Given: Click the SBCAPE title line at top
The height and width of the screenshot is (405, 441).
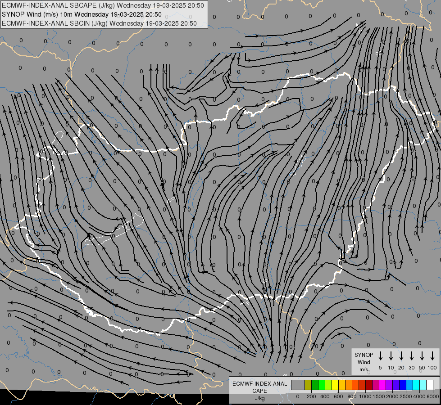Looking at the screenshot, I should pos(103,5).
